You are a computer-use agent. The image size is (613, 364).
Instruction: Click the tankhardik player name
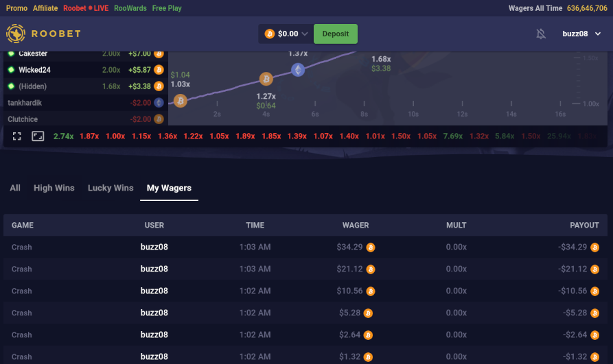point(25,103)
